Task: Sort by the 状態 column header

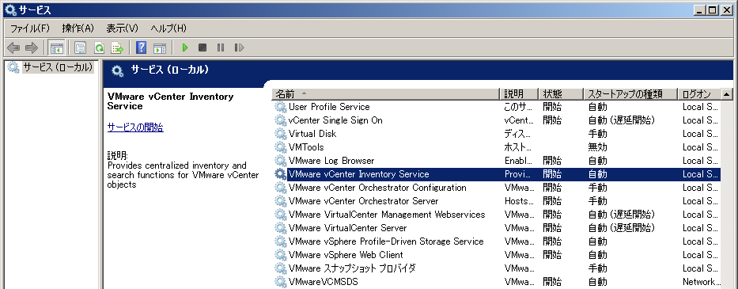Action: 561,94
